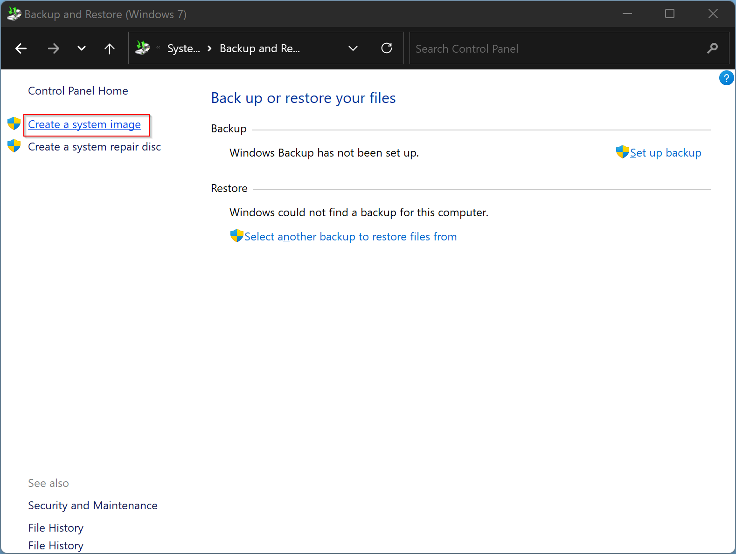Select another backup to restore files from
Viewport: 736px width, 554px height.
point(350,237)
